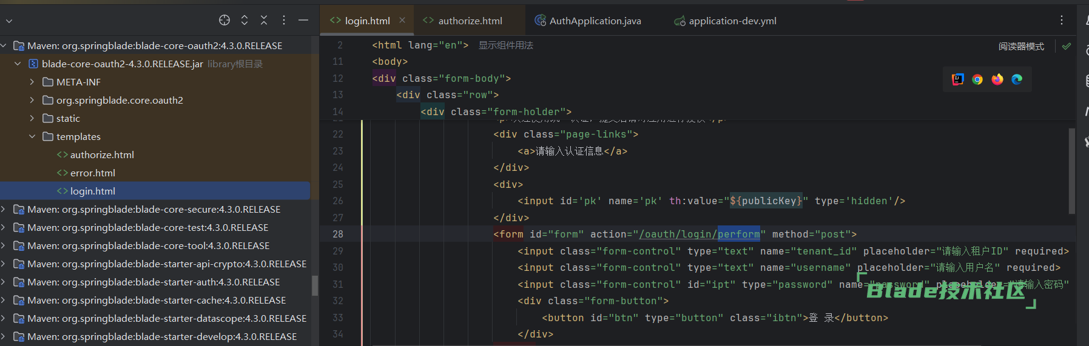Click the Collapse All icon in project panel

coord(264,20)
